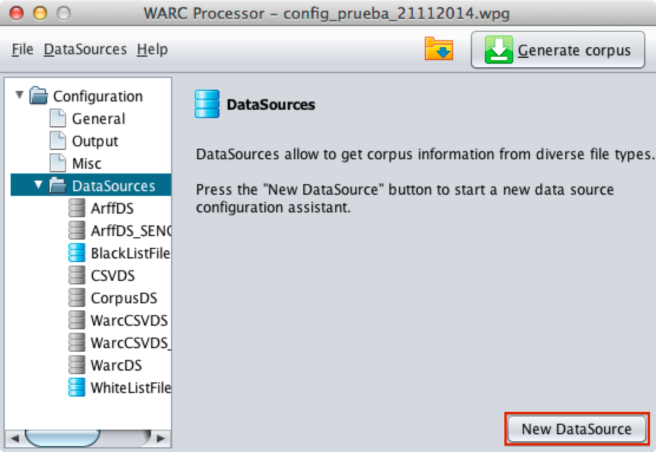
Task: Click the BlackListFile blue datasource icon
Action: [x=77, y=254]
